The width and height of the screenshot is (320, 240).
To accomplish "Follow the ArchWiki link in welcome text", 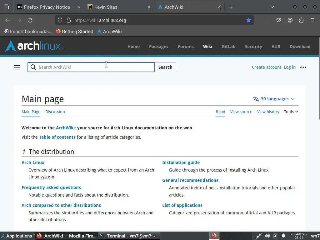I will coord(65,128).
